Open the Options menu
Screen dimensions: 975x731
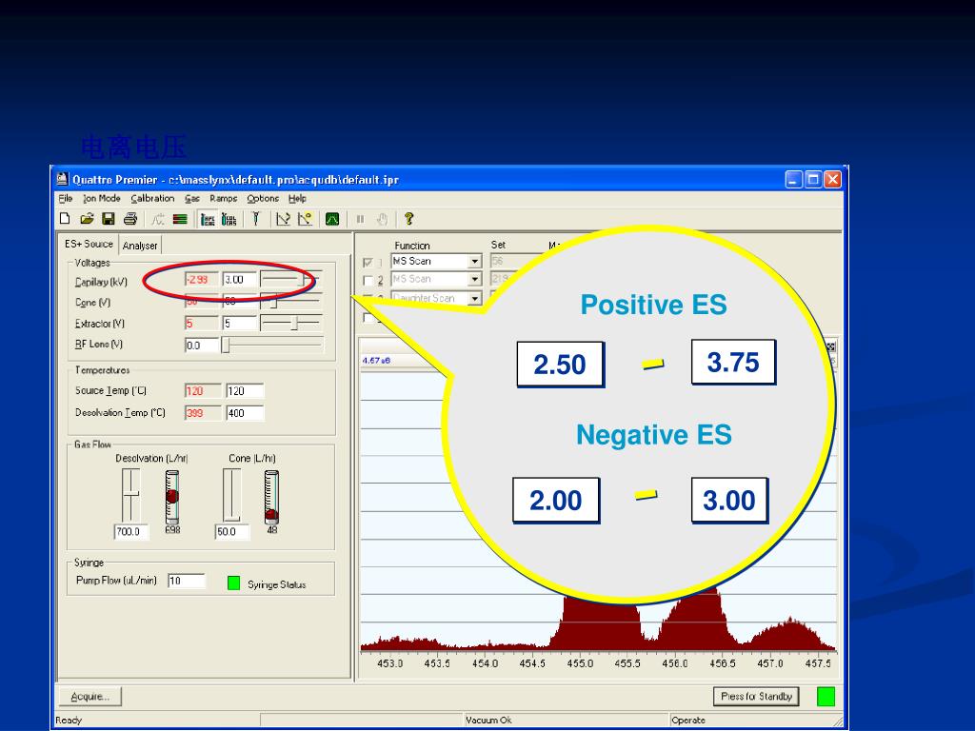point(263,198)
